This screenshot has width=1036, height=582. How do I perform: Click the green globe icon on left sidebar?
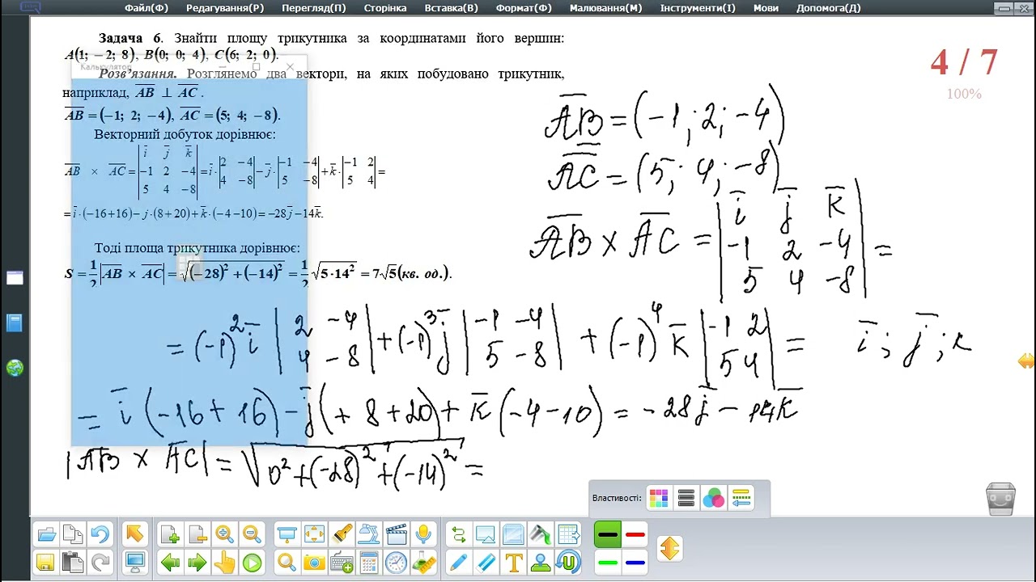[x=15, y=368]
